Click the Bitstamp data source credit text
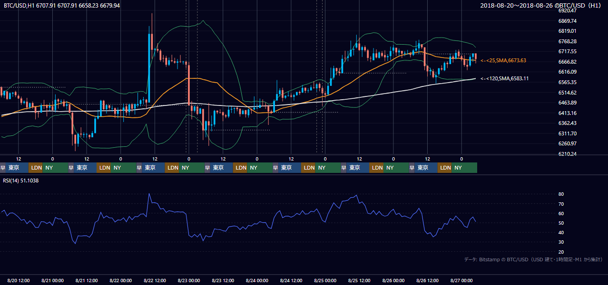This screenshot has width=608, height=285. [x=533, y=259]
